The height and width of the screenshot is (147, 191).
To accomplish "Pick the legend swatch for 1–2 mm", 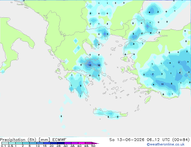I will 19,143.
